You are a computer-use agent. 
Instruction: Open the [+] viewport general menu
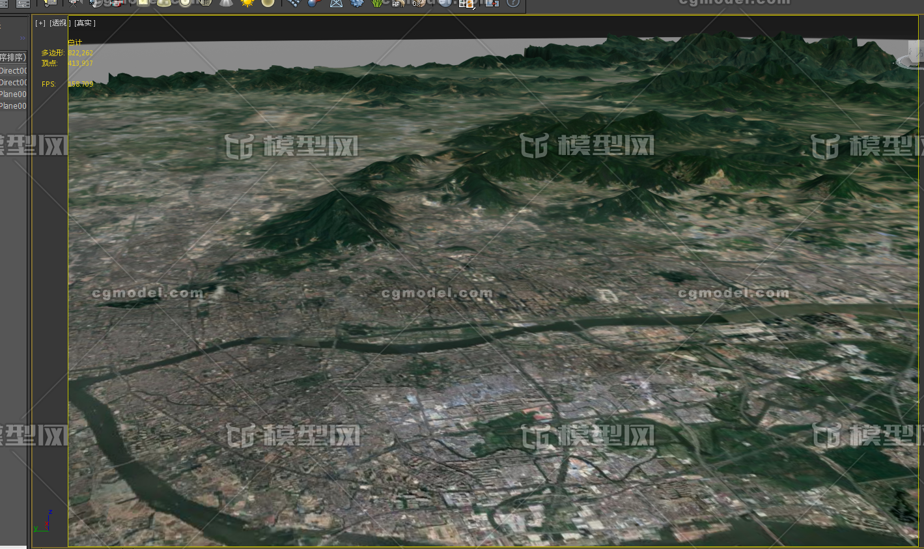click(40, 23)
